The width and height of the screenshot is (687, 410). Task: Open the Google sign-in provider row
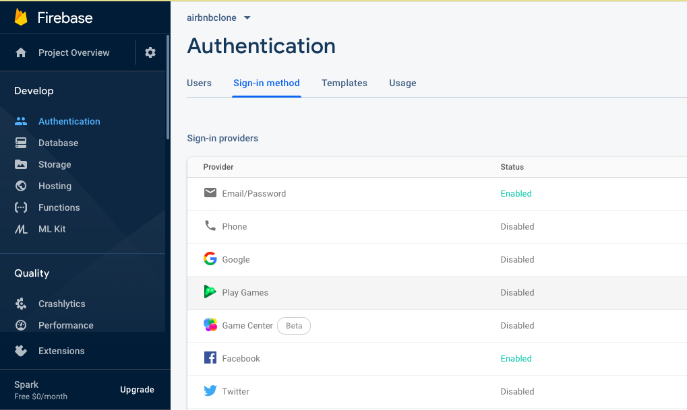coord(236,260)
